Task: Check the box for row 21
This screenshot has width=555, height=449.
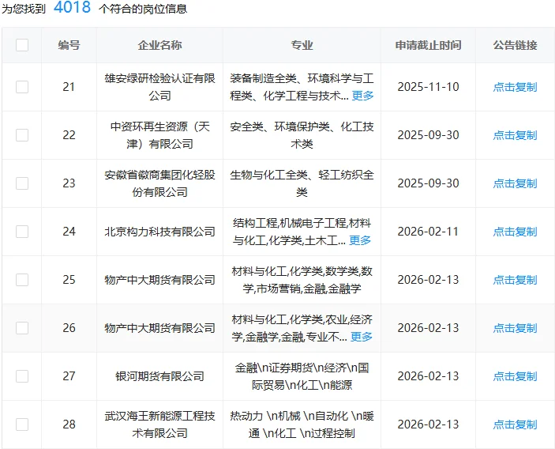Action: 22,87
